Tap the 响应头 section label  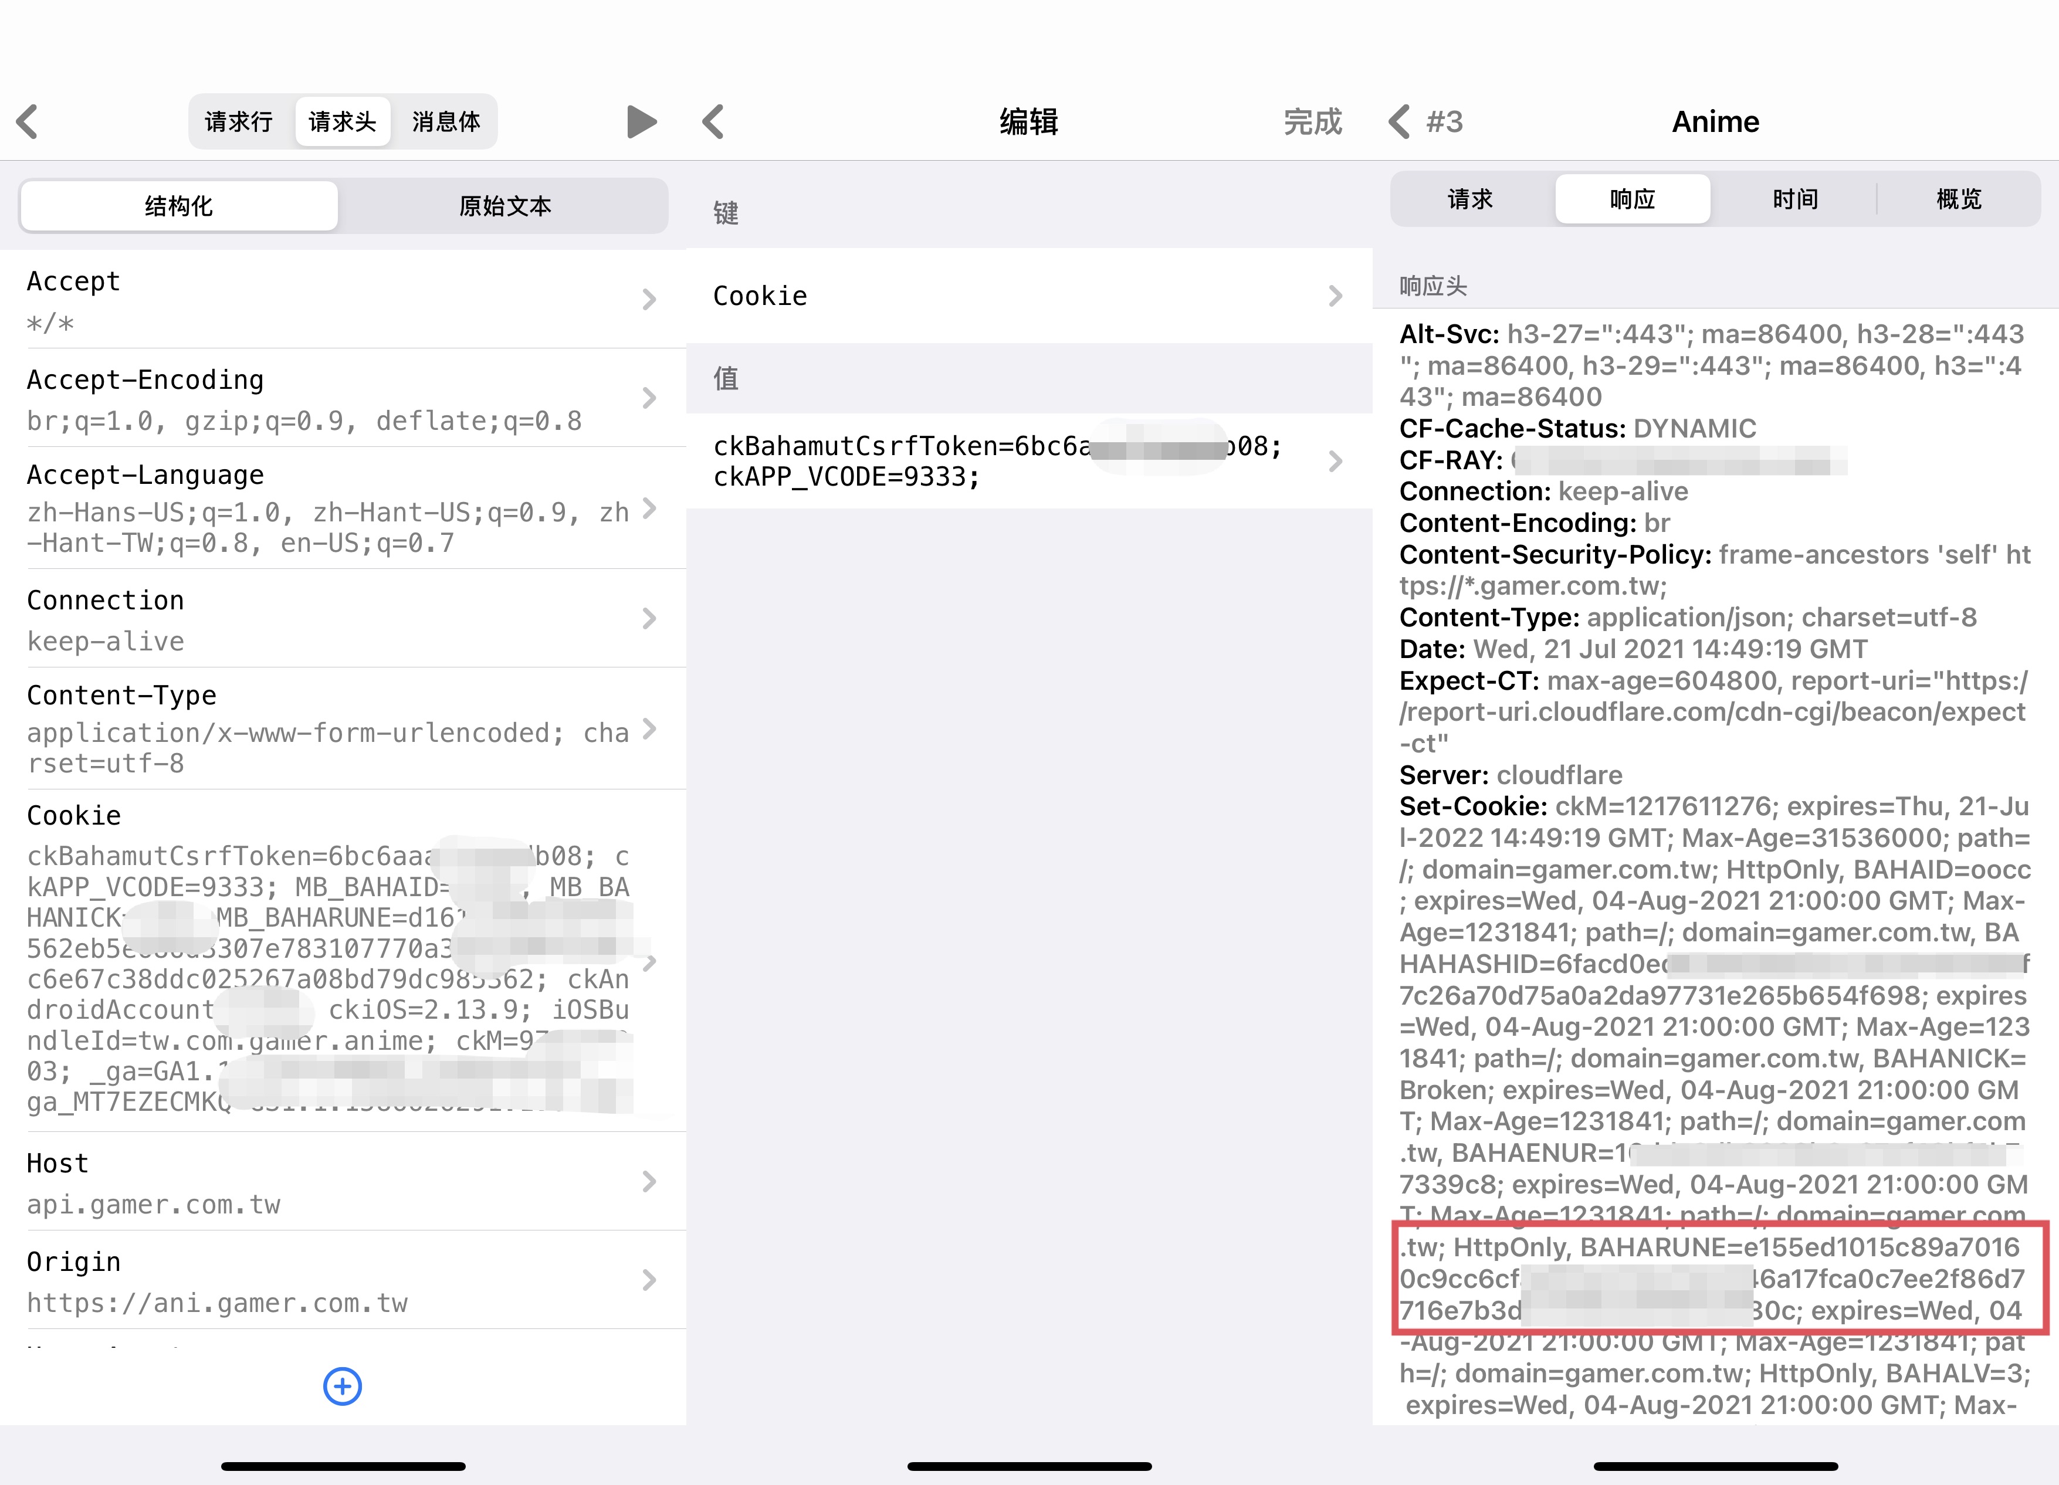click(1433, 286)
